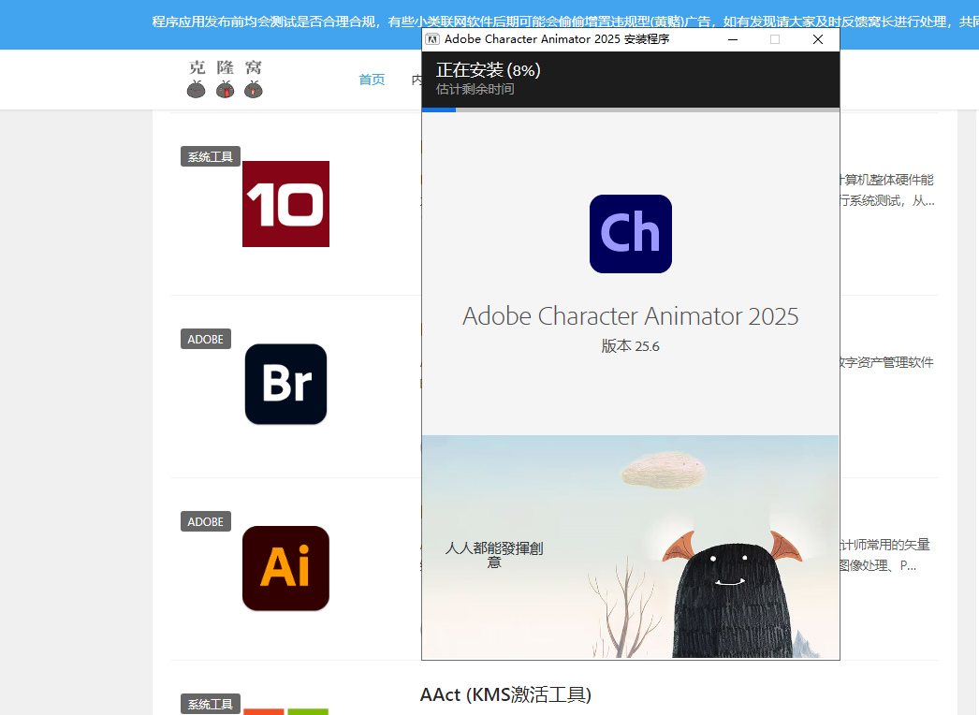Click the 克隆窝 site logo
The width and height of the screenshot is (979, 715).
(x=225, y=80)
